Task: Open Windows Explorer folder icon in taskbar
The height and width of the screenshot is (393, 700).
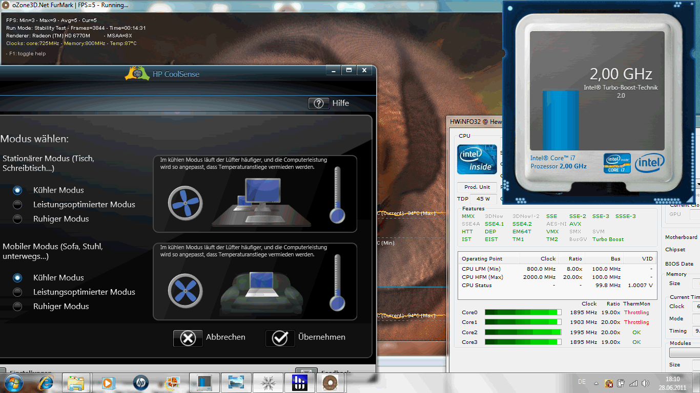Action: [76, 383]
